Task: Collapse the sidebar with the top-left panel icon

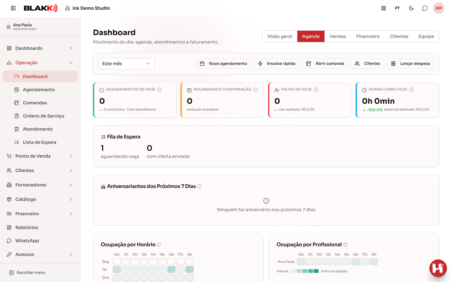Action: pyautogui.click(x=13, y=8)
